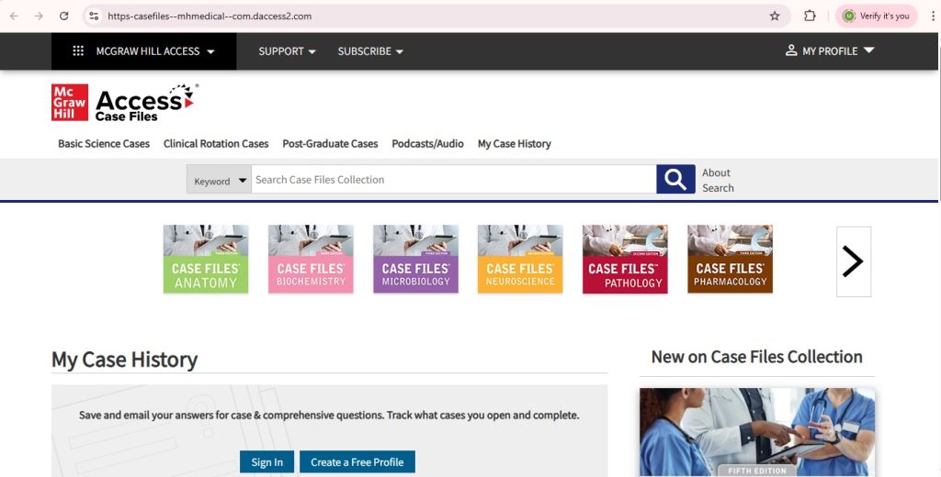Image resolution: width=941 pixels, height=477 pixels.
Task: Open Clinical Rotation Cases menu
Action: (216, 144)
